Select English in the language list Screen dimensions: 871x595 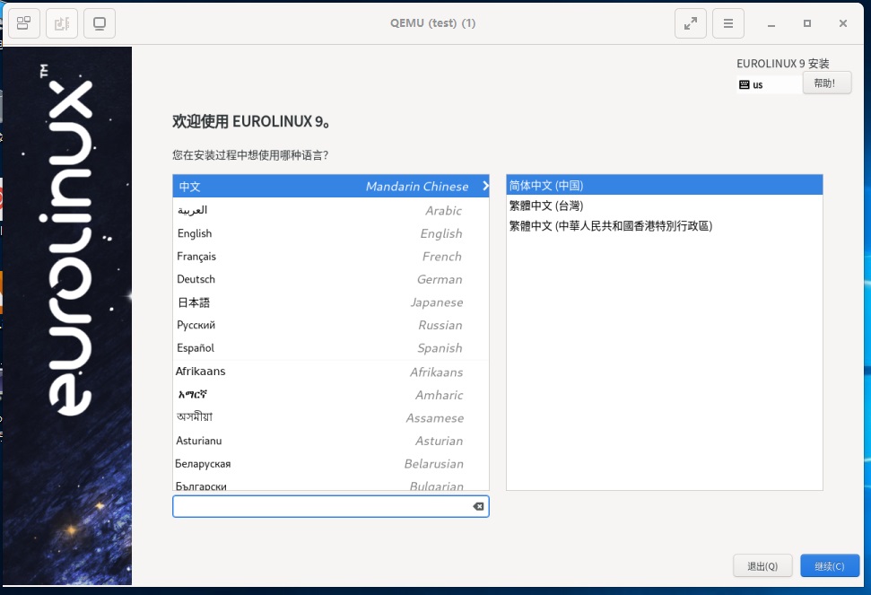[x=331, y=233]
